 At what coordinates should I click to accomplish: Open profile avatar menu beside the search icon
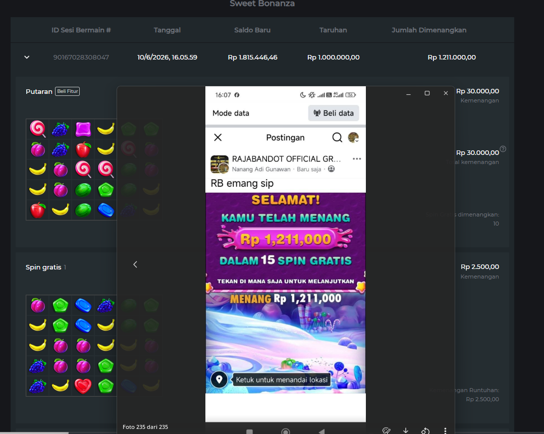tap(354, 137)
